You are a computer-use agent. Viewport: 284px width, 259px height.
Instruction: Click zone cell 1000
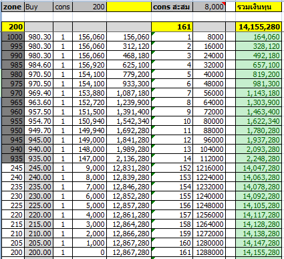click(13, 37)
